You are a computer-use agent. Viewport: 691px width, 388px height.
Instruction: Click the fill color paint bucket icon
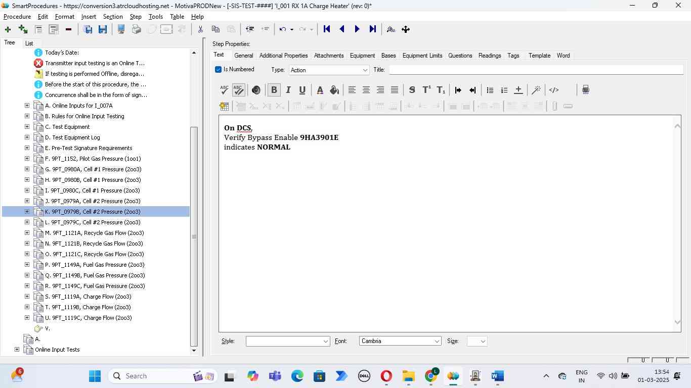[334, 90]
